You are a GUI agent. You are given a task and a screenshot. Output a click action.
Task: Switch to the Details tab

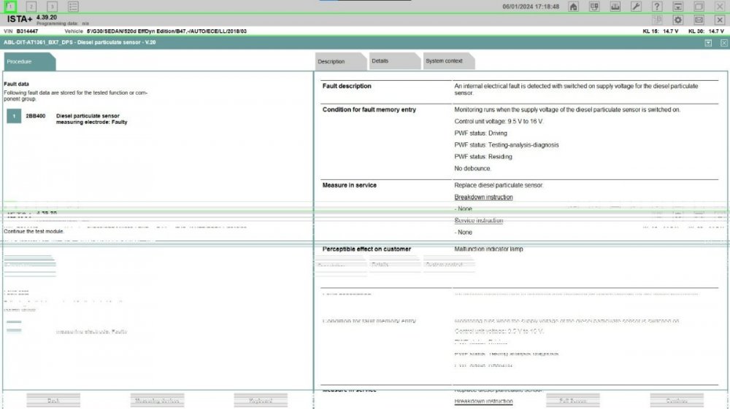pyautogui.click(x=394, y=61)
